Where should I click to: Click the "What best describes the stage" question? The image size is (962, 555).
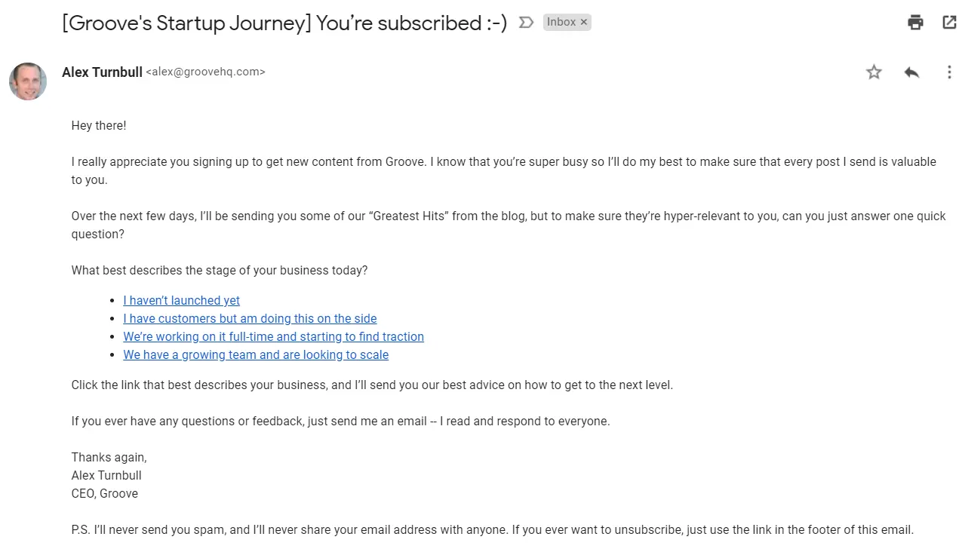[x=220, y=270]
